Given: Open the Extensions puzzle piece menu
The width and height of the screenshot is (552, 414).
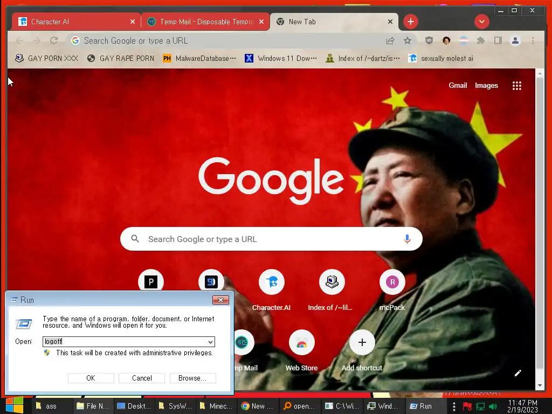Looking at the screenshot, I should pyautogui.click(x=480, y=41).
